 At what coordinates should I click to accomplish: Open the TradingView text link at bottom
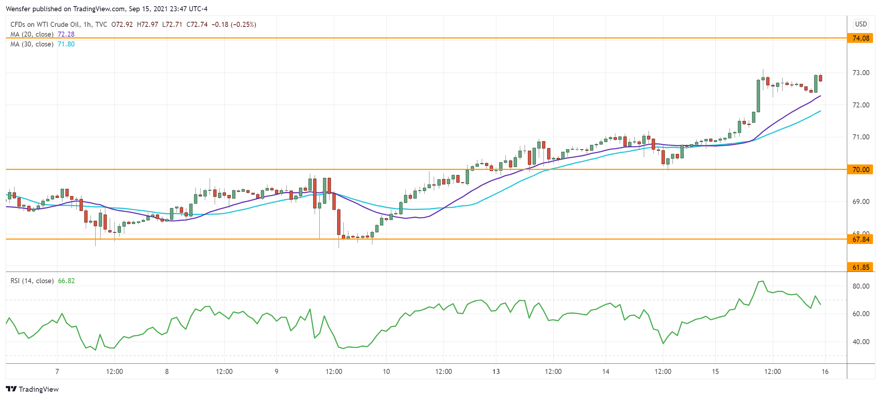coord(39,389)
